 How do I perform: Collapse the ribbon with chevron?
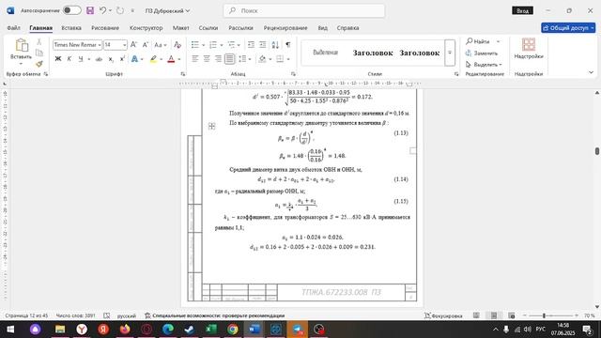coord(591,72)
